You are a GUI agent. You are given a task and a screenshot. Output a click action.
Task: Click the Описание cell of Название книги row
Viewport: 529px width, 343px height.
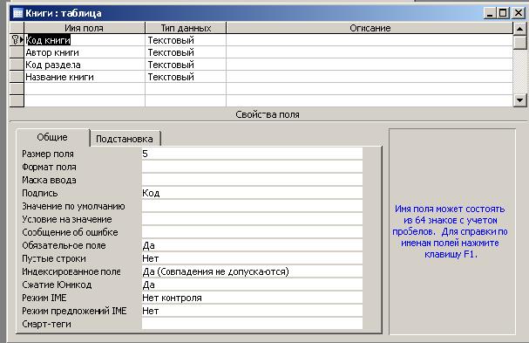point(370,77)
